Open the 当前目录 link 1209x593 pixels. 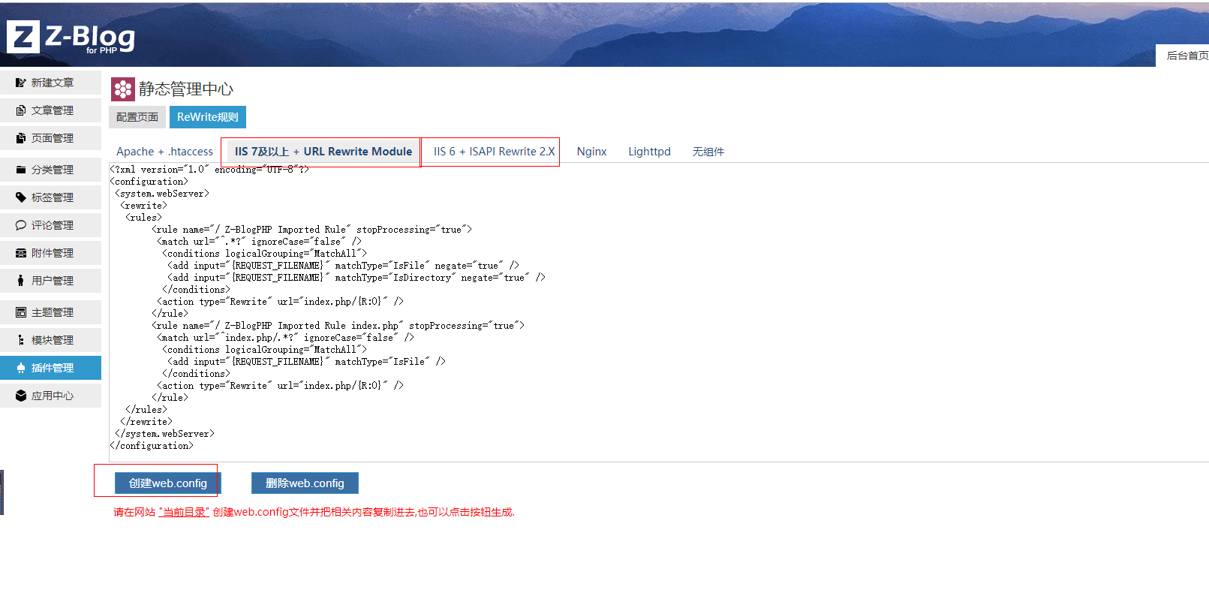click(184, 512)
